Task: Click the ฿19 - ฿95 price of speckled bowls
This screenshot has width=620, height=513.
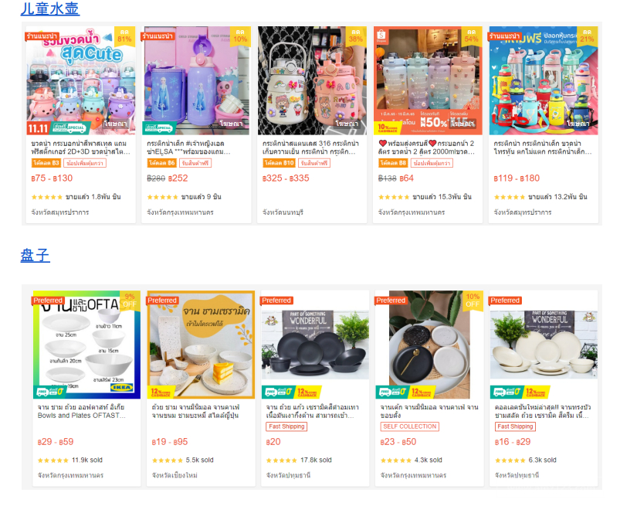Action: 170,442
